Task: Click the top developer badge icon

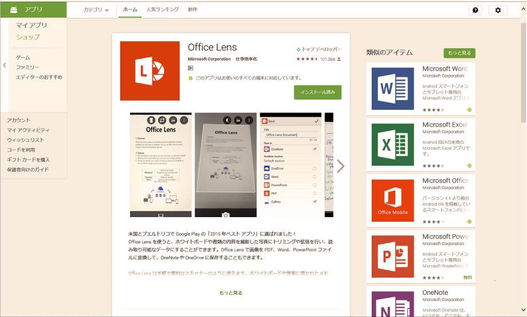Action: (x=298, y=50)
